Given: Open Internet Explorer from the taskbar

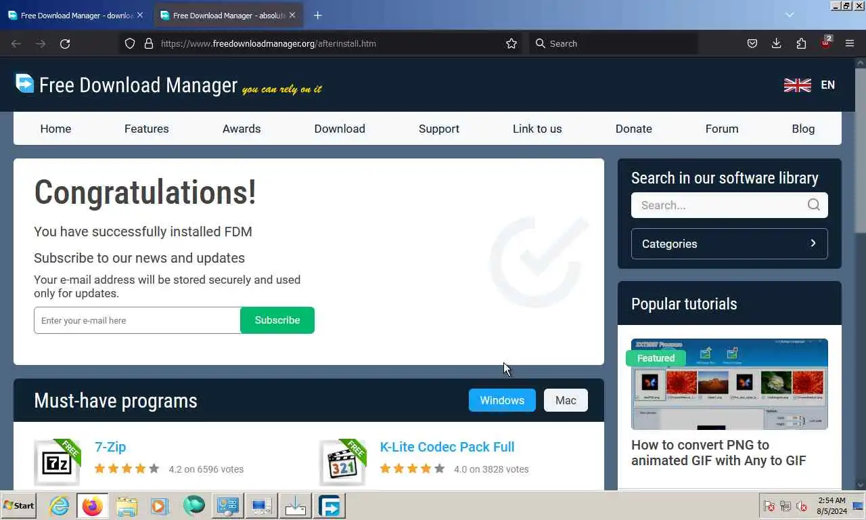Looking at the screenshot, I should (60, 506).
